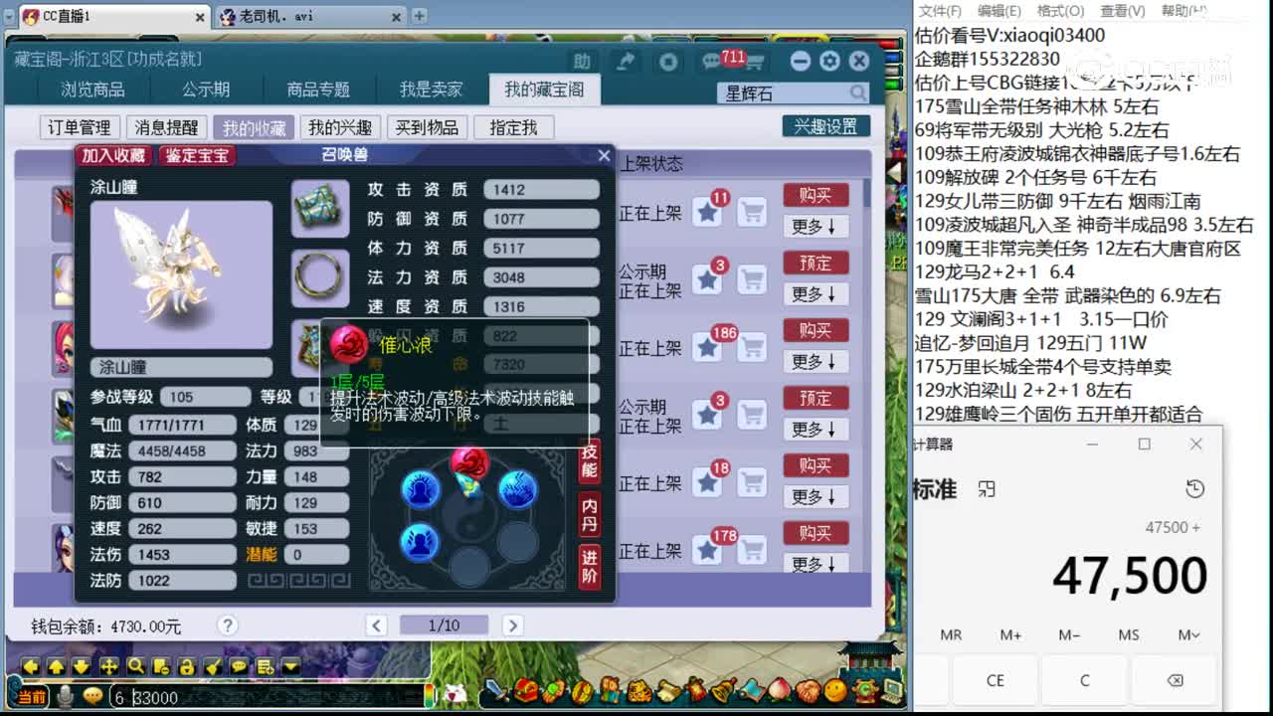Click the microphone voice icon near chat input

pos(66,697)
